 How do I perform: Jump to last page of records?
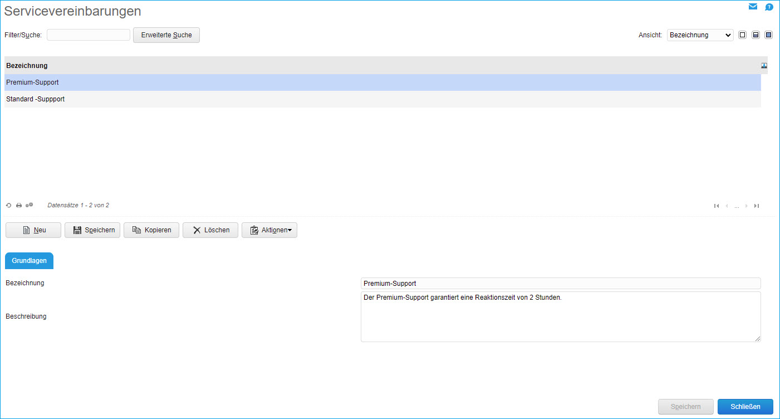click(757, 206)
